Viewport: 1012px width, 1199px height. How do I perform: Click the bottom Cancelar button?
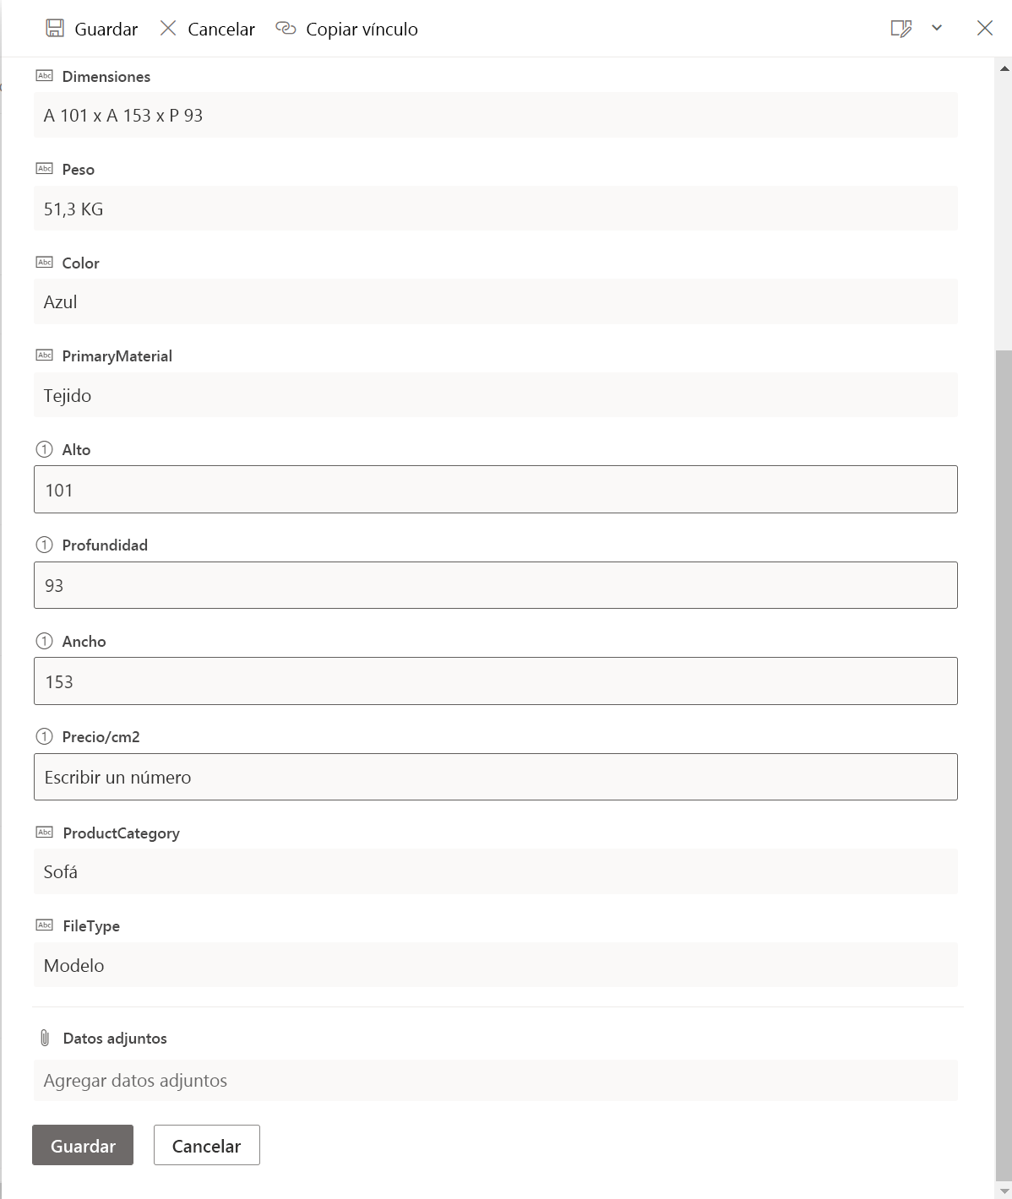(x=206, y=1145)
